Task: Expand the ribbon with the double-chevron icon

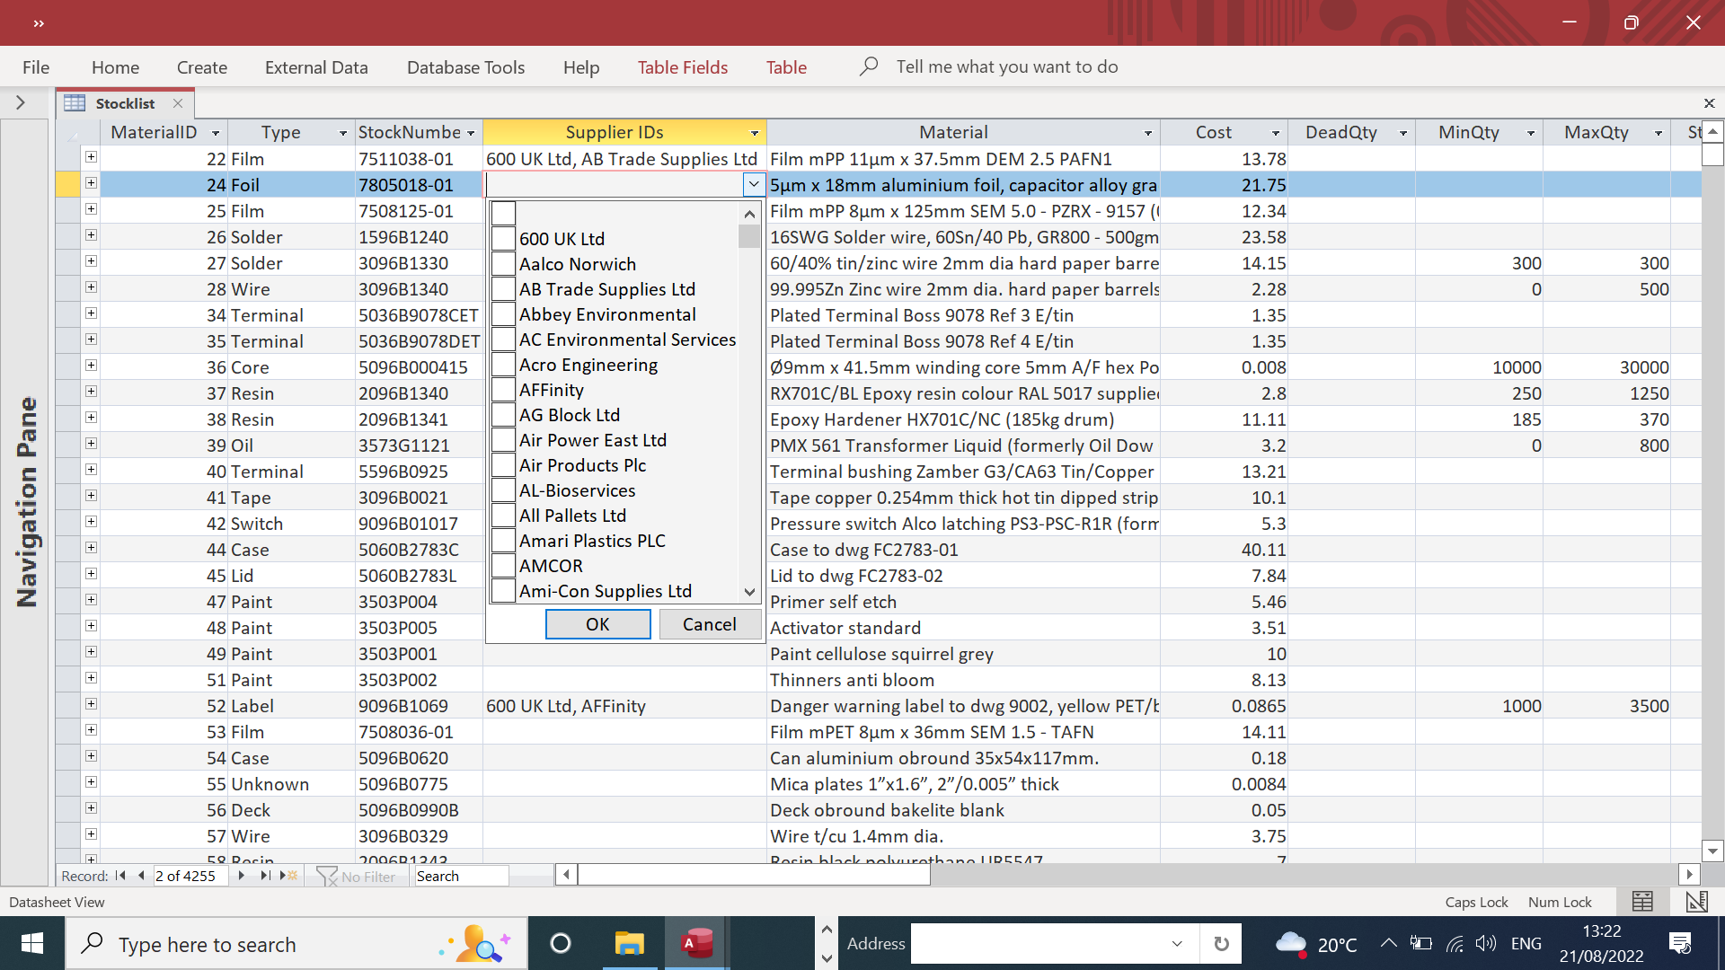Action: 39,23
